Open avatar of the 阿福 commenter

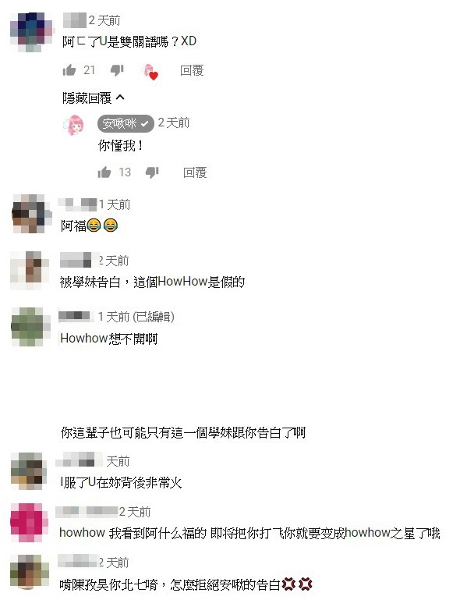(x=31, y=214)
